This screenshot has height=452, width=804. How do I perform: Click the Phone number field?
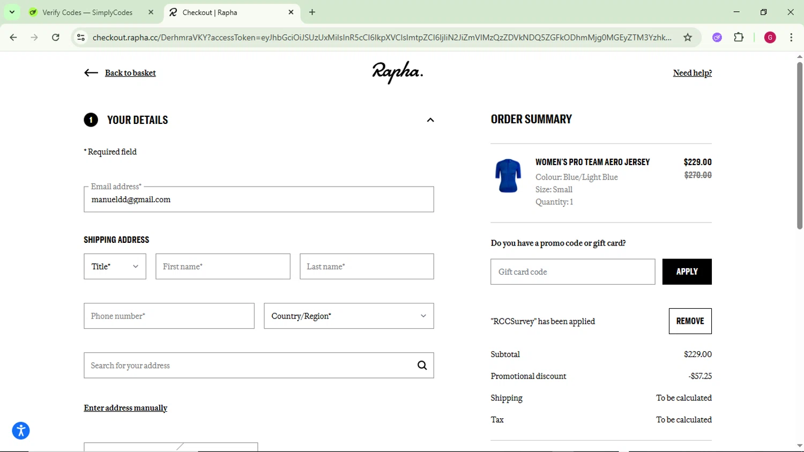point(169,316)
